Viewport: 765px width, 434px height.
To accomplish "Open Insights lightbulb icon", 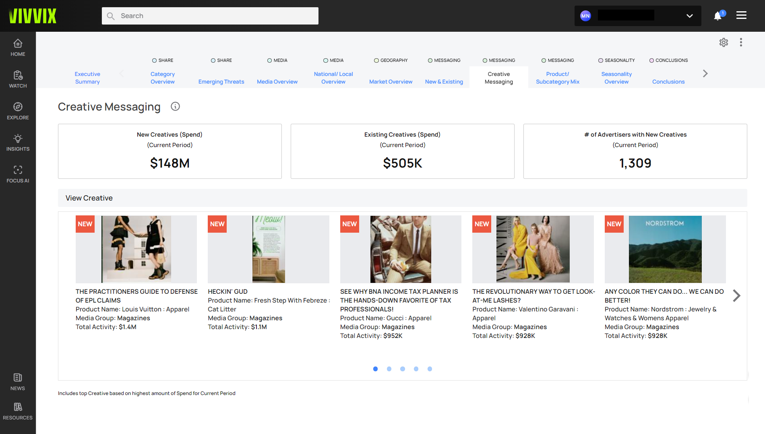I will (x=18, y=139).
